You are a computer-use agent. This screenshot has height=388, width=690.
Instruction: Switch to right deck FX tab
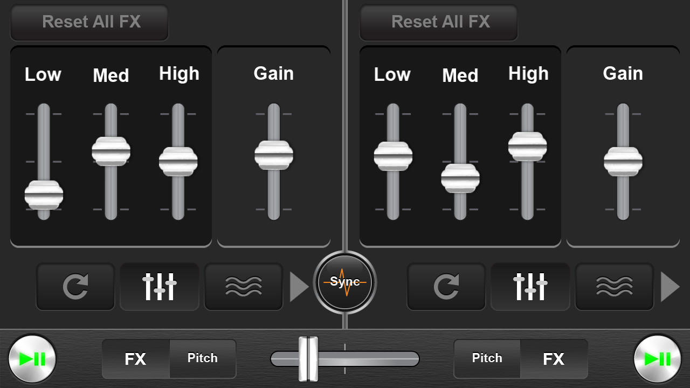click(554, 359)
